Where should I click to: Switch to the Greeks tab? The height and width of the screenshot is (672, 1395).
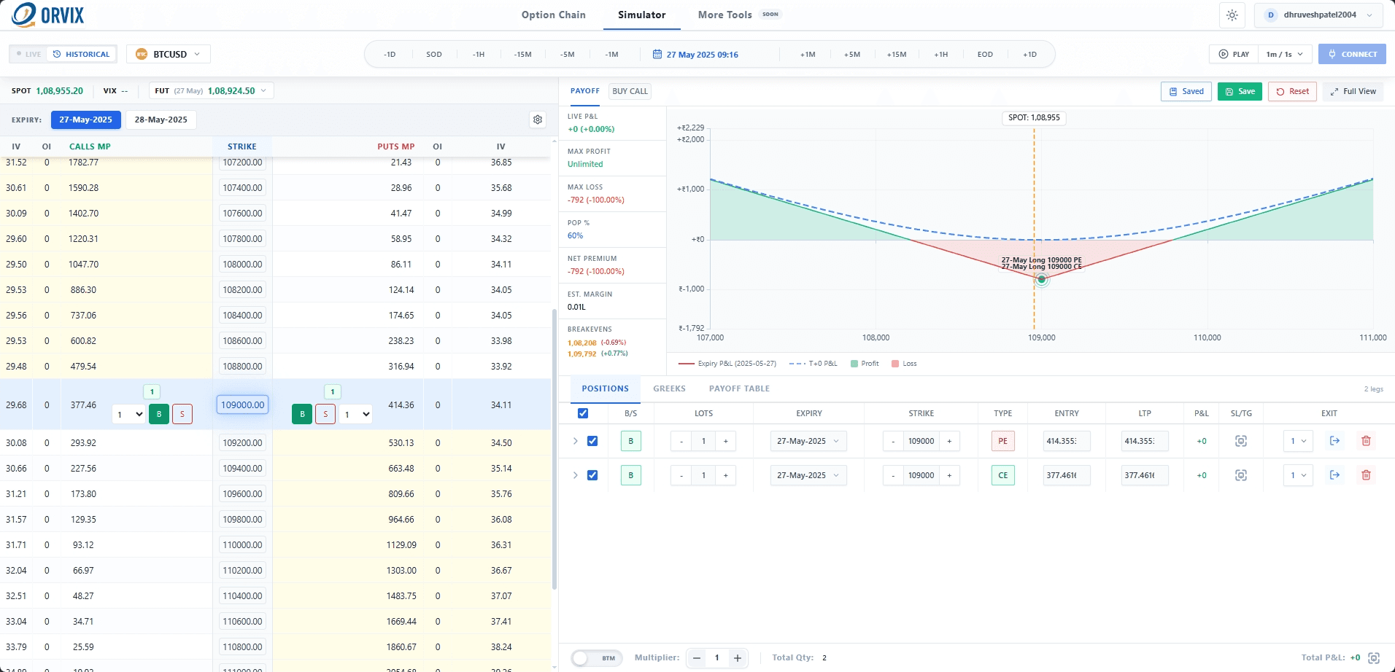669,388
